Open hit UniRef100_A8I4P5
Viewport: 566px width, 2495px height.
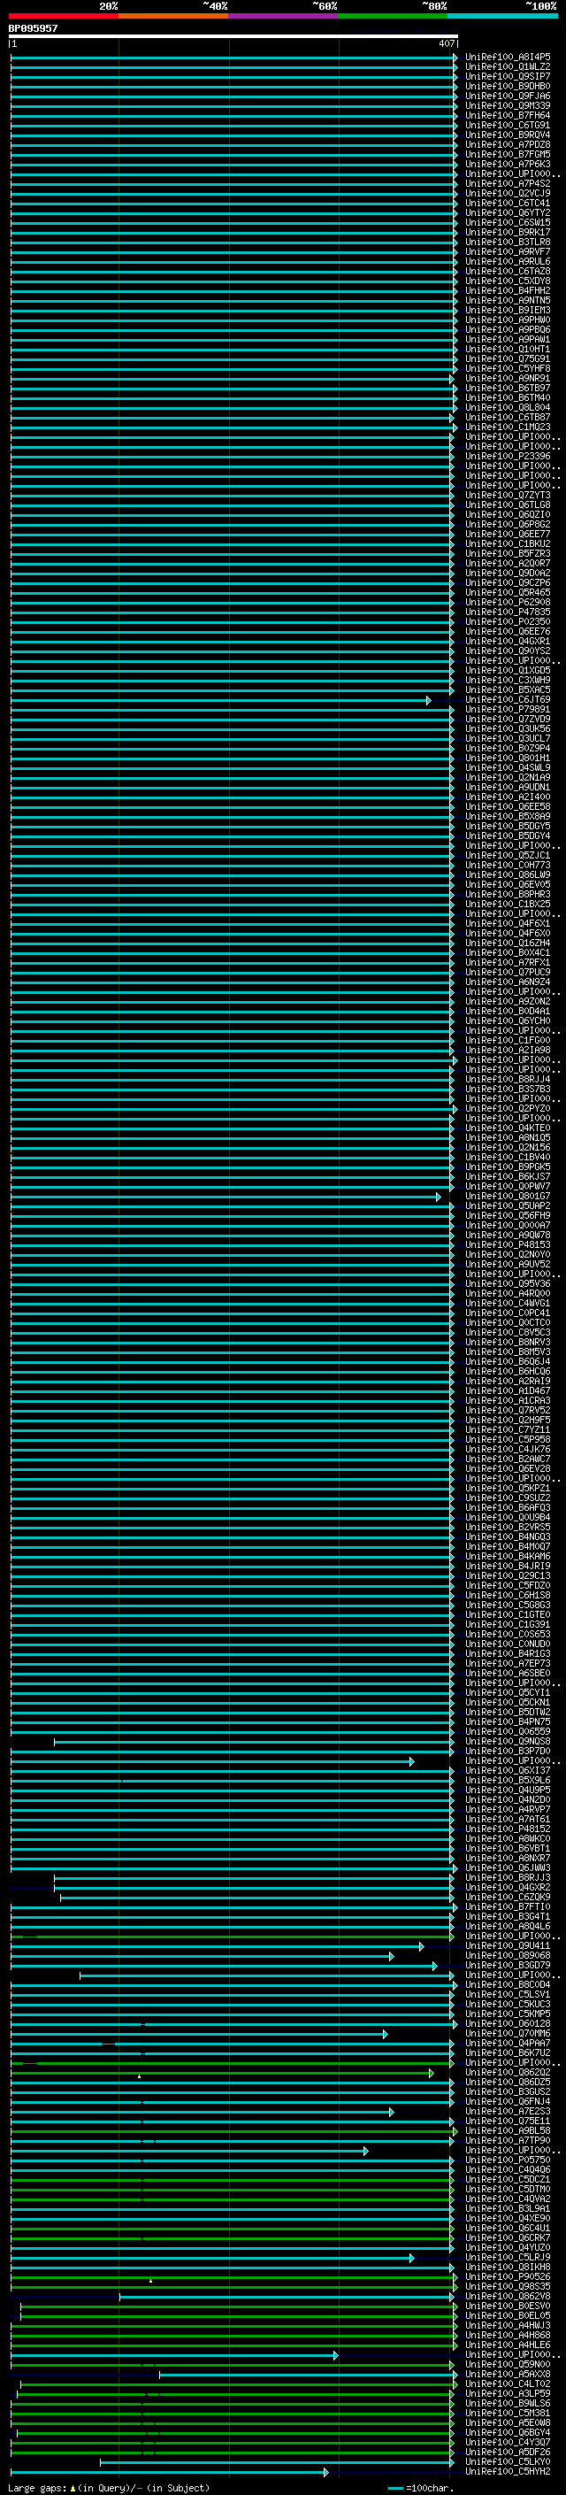pos(508,58)
